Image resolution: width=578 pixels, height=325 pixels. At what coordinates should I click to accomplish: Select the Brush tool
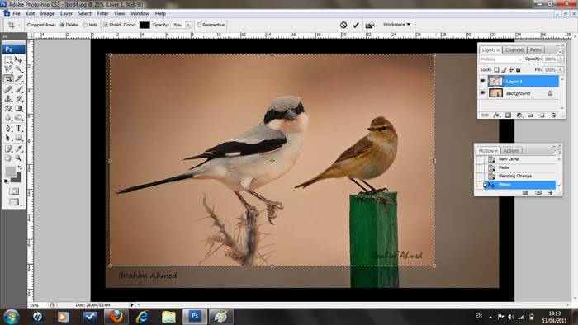click(x=18, y=89)
